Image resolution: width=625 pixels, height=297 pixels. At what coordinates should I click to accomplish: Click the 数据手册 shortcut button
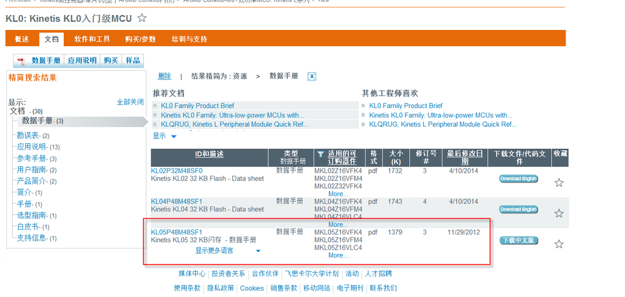(x=46, y=61)
